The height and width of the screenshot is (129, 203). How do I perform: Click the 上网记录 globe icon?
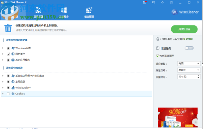(x=13, y=82)
